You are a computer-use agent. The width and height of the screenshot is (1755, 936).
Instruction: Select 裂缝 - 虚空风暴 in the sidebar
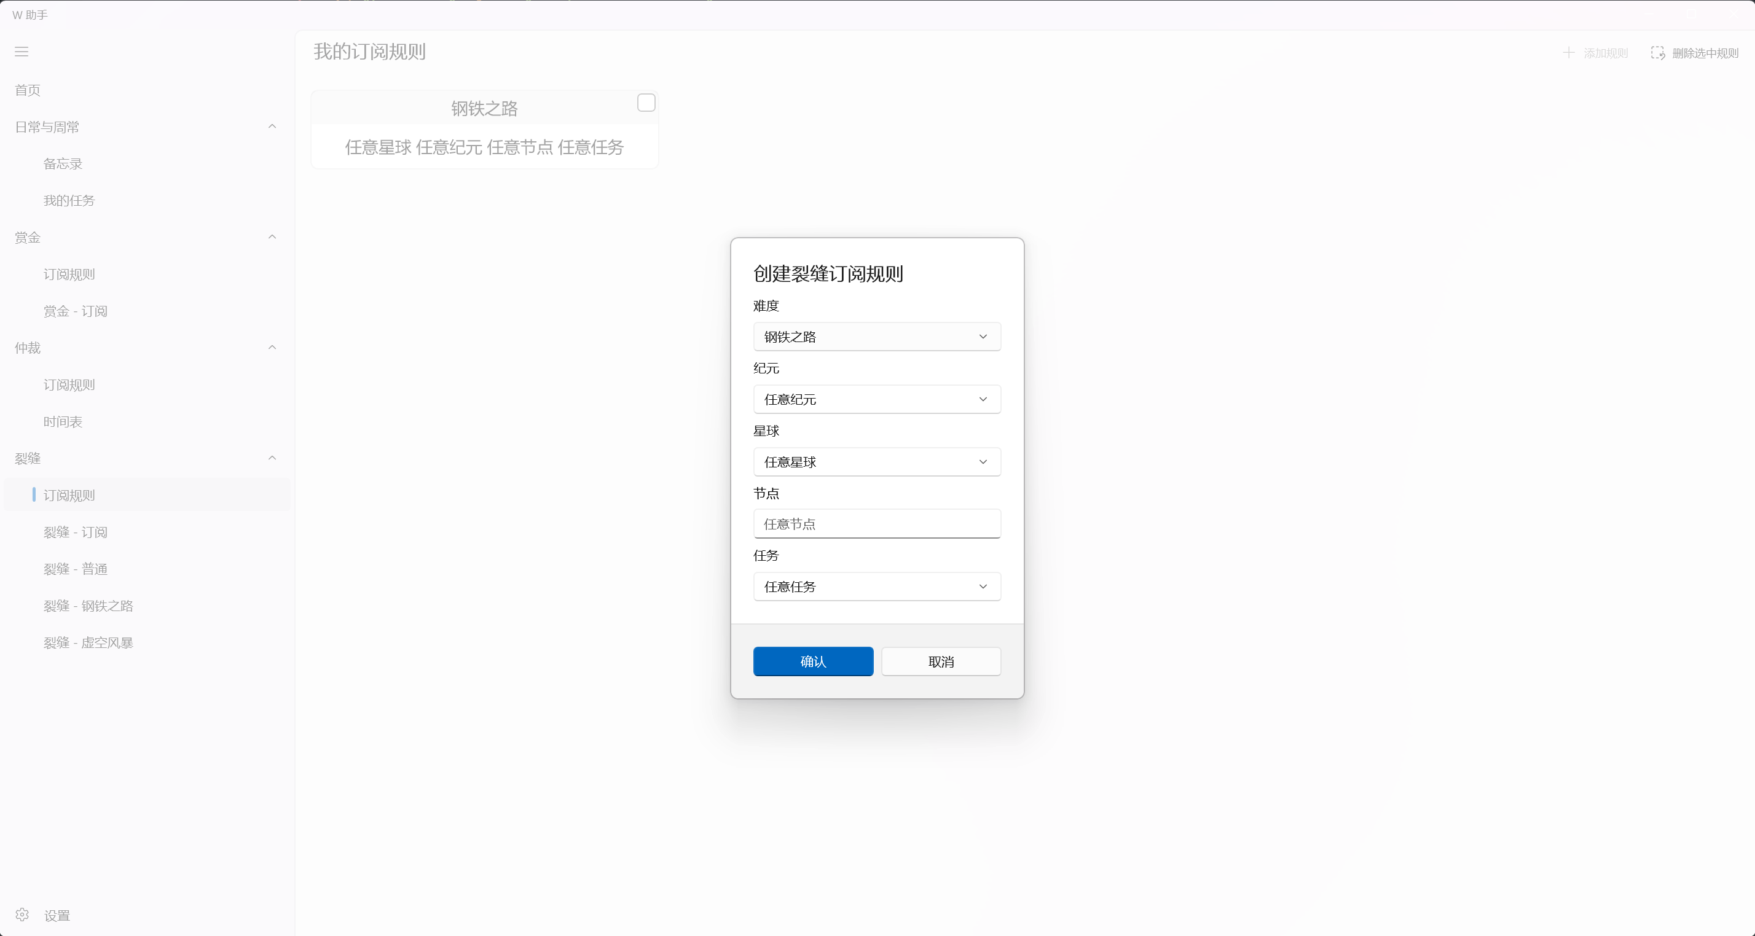tap(88, 642)
